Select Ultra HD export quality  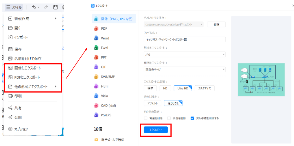coord(183,88)
